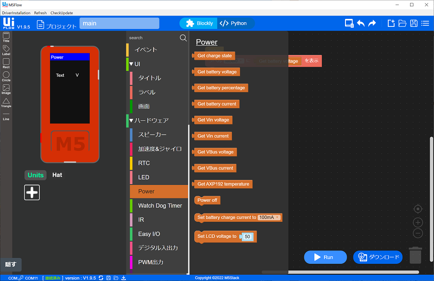Select the 加速度&ジャイロ category

pyautogui.click(x=160, y=149)
